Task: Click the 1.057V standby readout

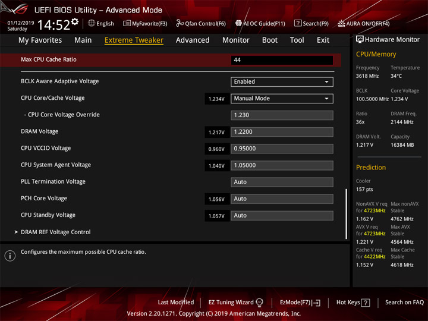Action: click(x=216, y=216)
